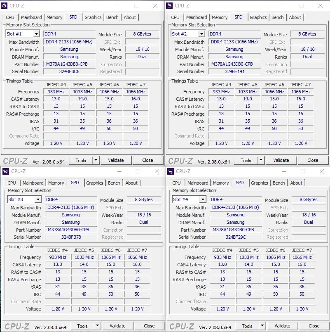
Task: Open About tab in Slot #4 window
Action: [296, 183]
